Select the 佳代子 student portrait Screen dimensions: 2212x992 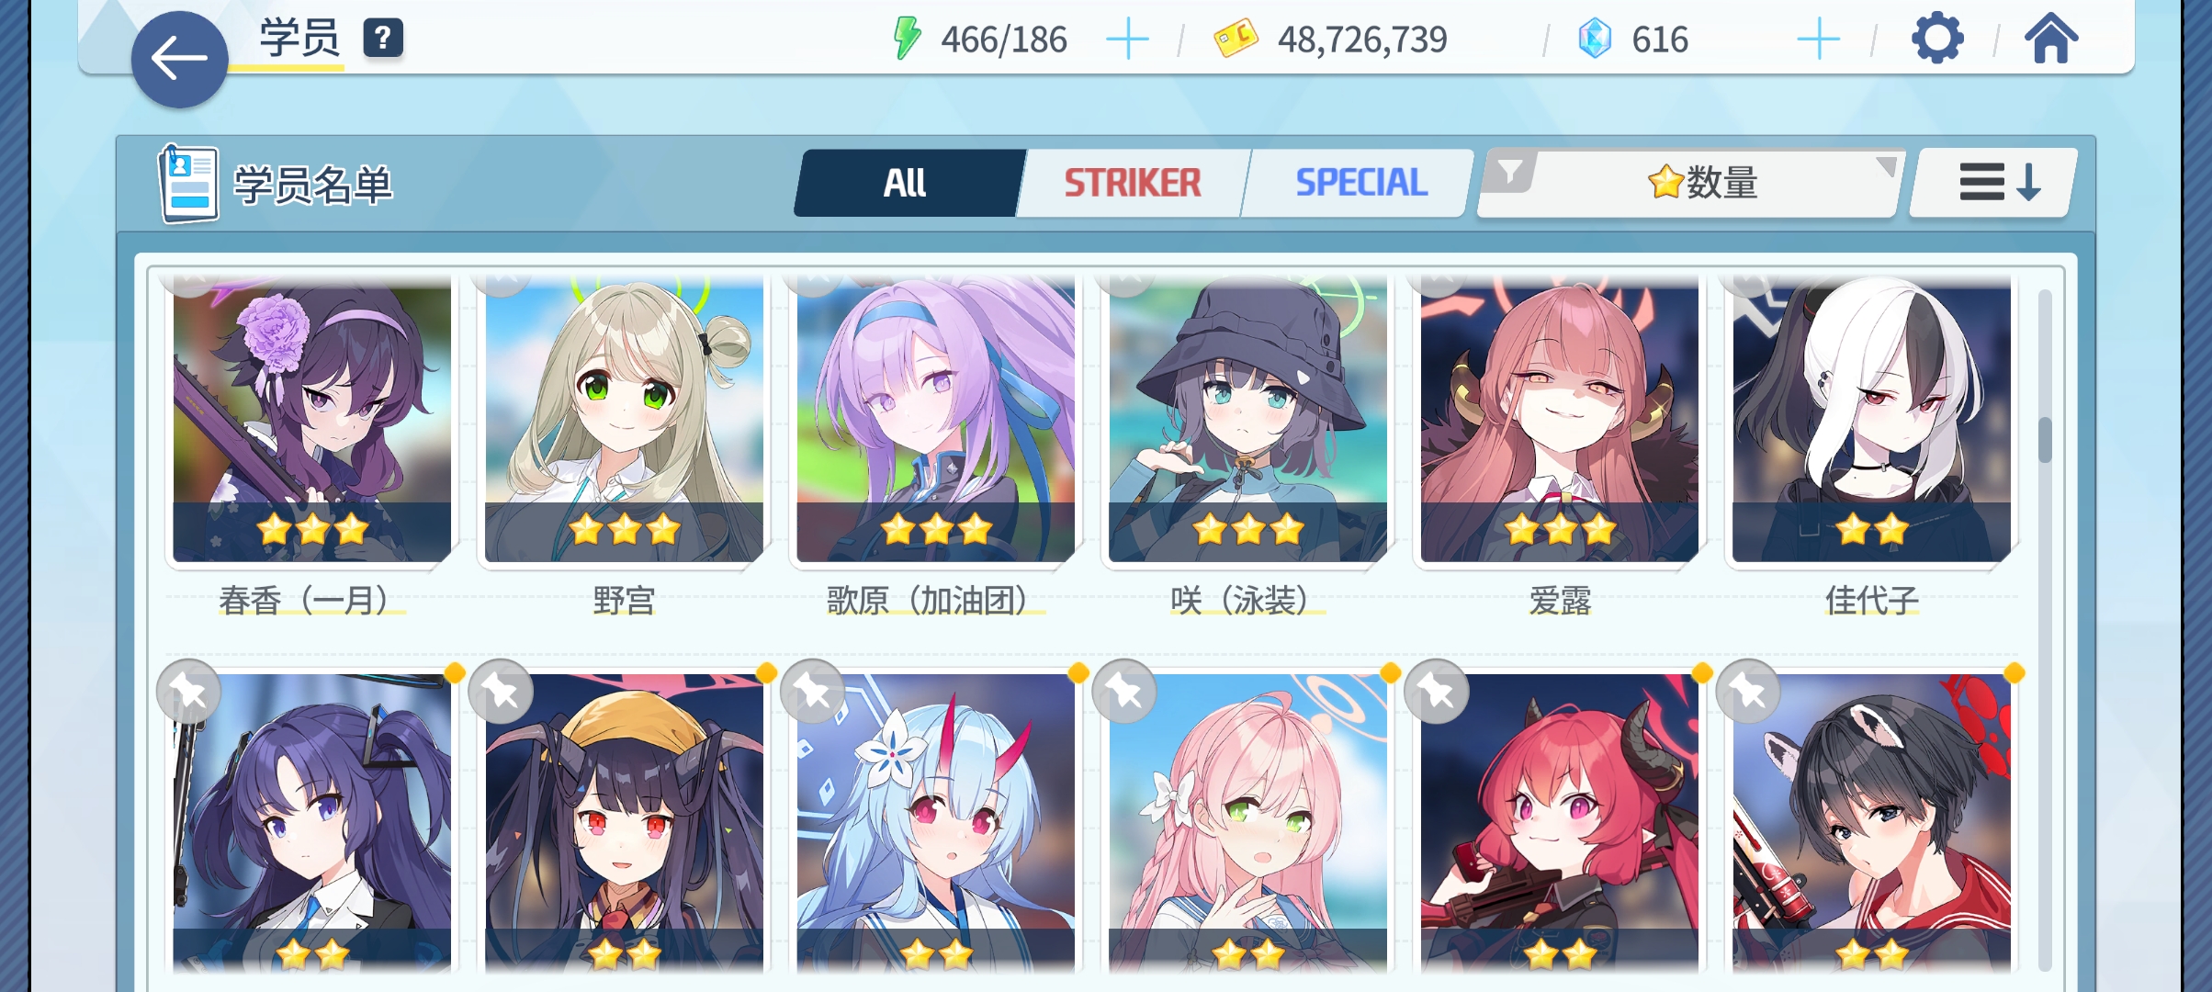(1871, 423)
